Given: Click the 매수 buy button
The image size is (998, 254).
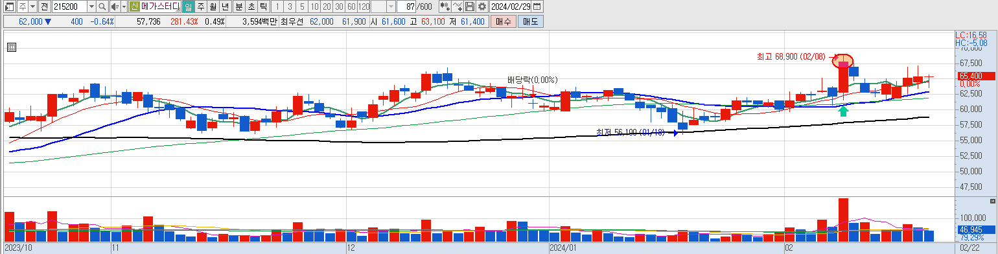Looking at the screenshot, I should tap(504, 21).
